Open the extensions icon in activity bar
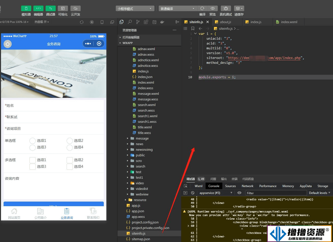This screenshot has width=333, height=242. tap(146, 22)
